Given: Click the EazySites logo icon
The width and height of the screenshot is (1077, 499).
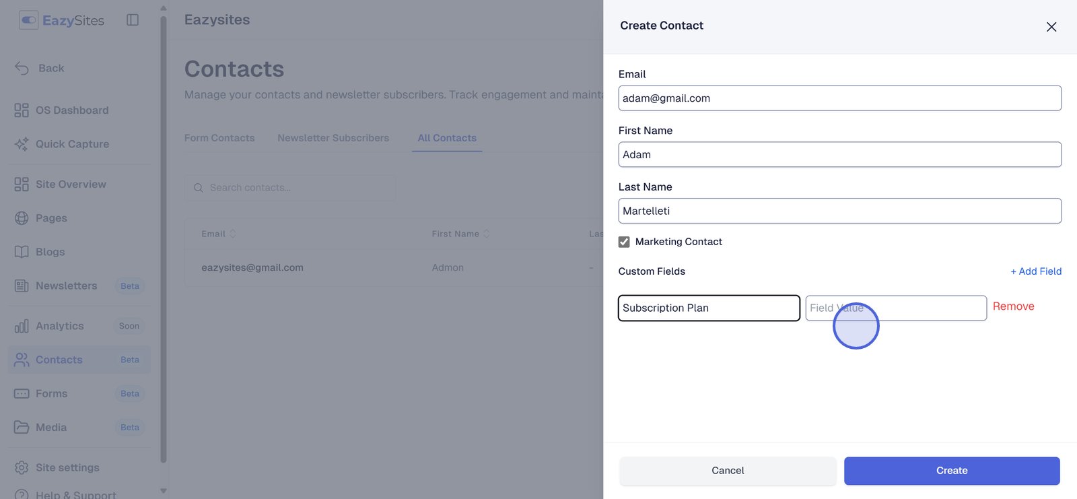Looking at the screenshot, I should coord(28,20).
